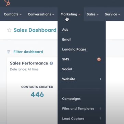This screenshot has height=124, width=124.
Task: Click the HubSpot sprocket logo
Action: coord(7,3)
